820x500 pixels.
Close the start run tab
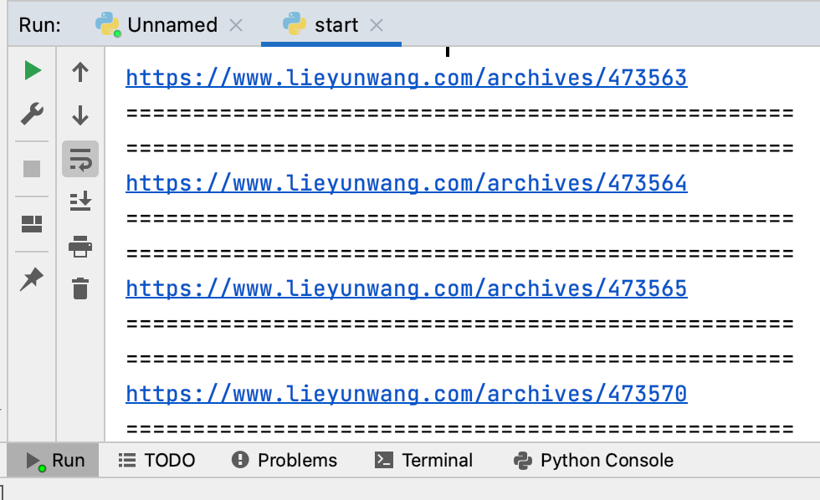tap(377, 25)
